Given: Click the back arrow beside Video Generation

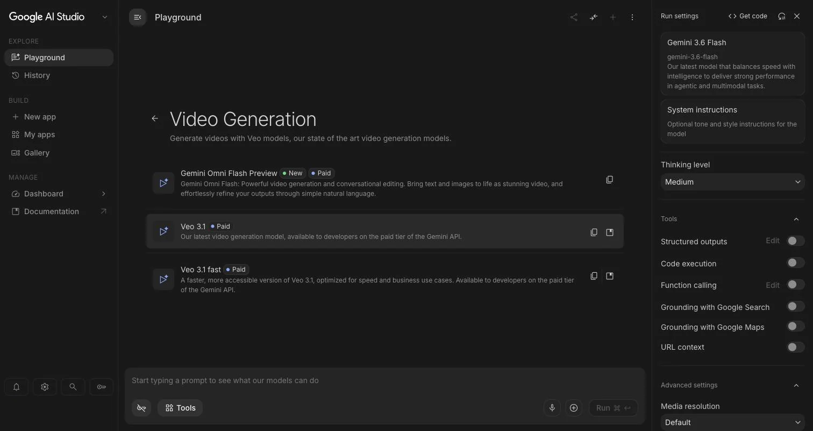Looking at the screenshot, I should [x=155, y=118].
